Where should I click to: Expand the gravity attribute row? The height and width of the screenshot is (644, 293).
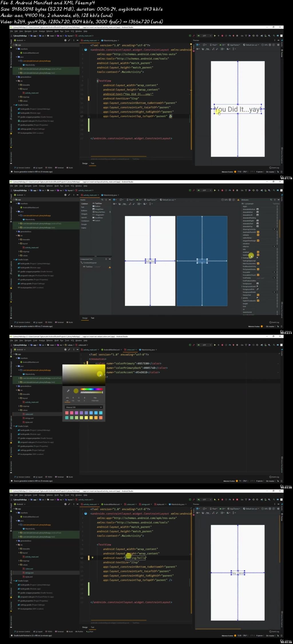pyautogui.click(x=242, y=298)
